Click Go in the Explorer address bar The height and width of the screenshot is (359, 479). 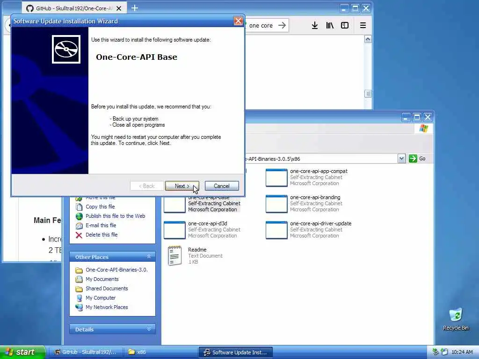pyautogui.click(x=418, y=158)
